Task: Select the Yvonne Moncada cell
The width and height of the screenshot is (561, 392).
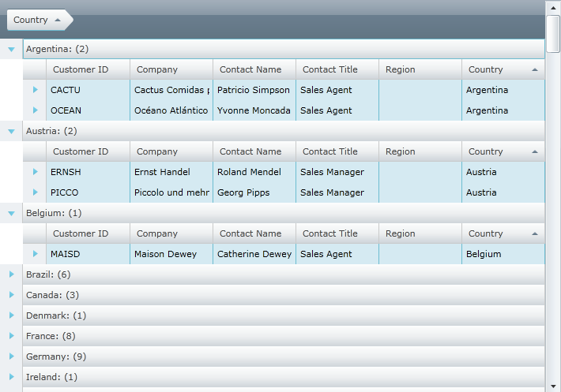Action: 254,110
